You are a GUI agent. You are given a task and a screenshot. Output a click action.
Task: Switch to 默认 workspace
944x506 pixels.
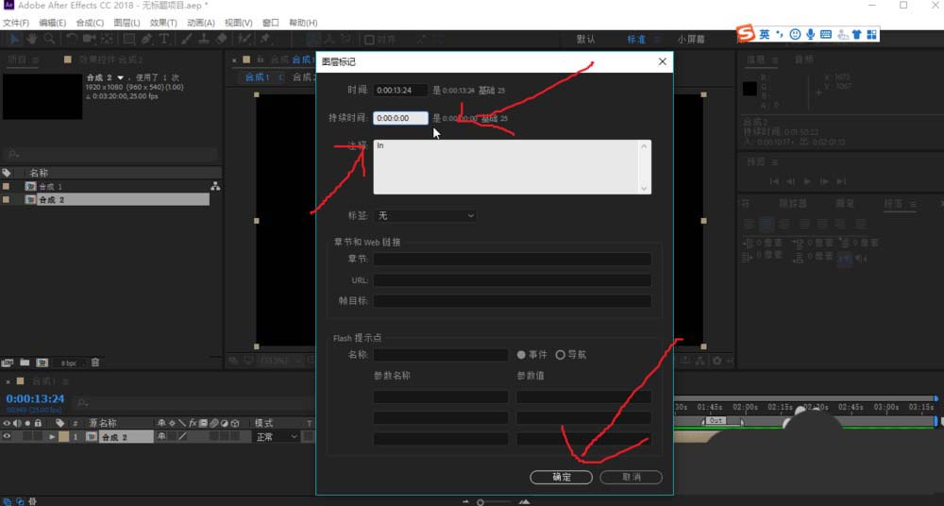[586, 40]
